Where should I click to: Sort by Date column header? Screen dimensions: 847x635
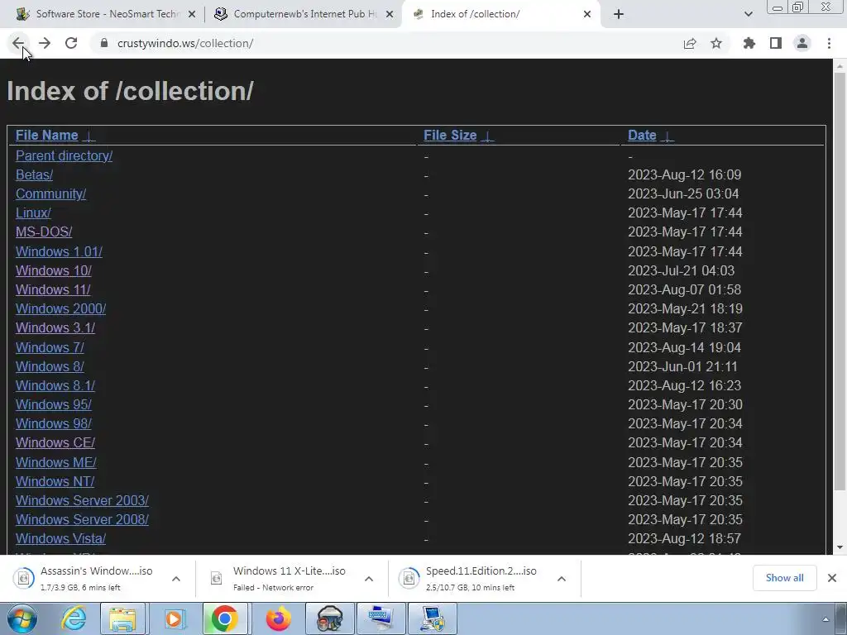click(642, 135)
